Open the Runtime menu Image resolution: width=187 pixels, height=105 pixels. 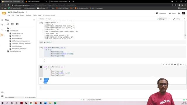coord(29,15)
